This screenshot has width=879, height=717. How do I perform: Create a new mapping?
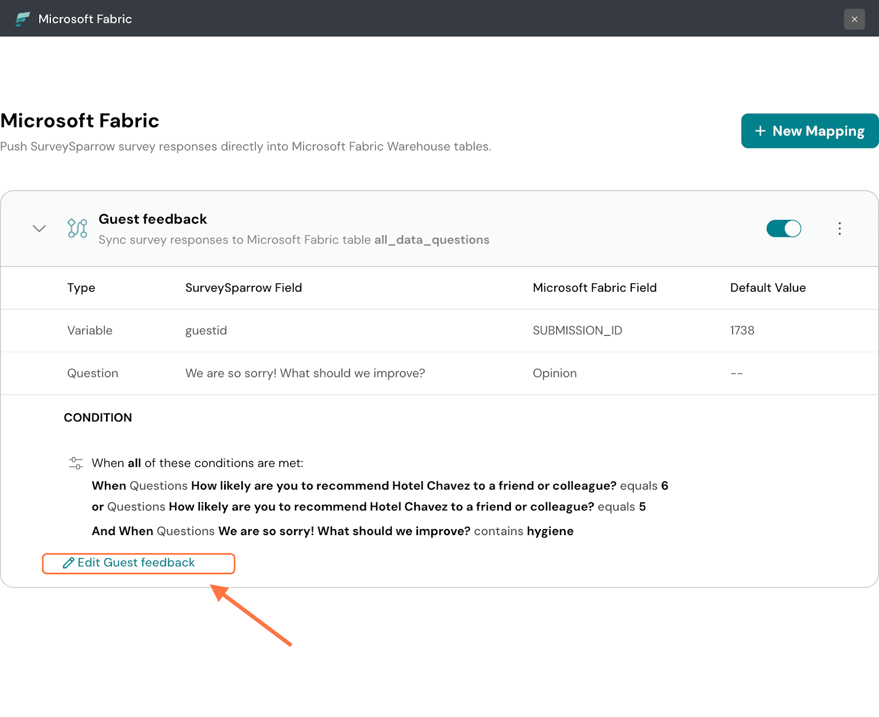[809, 131]
